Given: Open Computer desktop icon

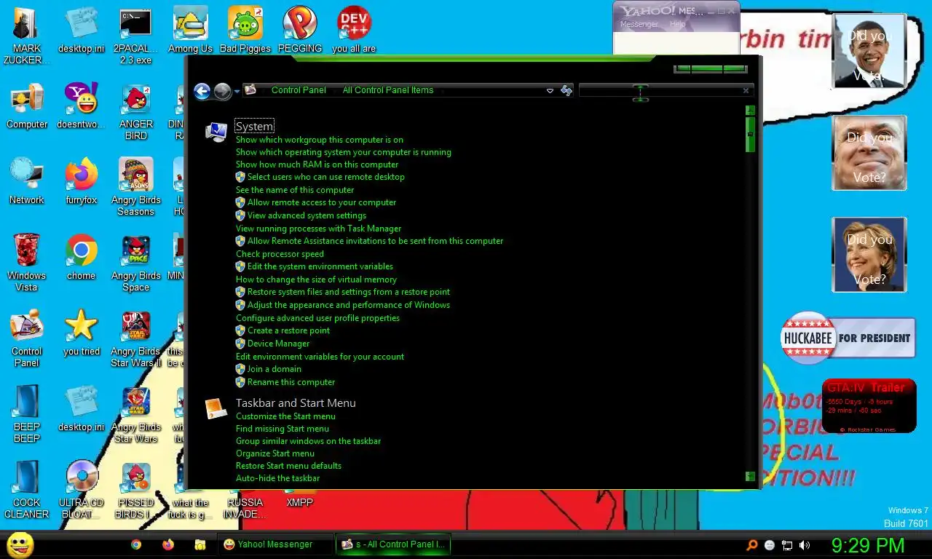Looking at the screenshot, I should coord(27,106).
